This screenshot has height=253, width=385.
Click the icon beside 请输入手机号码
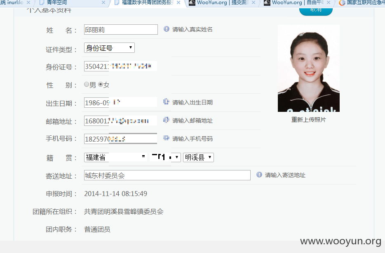point(166,138)
